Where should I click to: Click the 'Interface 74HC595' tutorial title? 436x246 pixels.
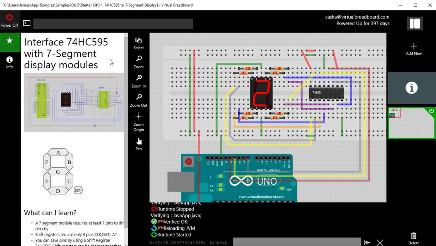click(66, 53)
